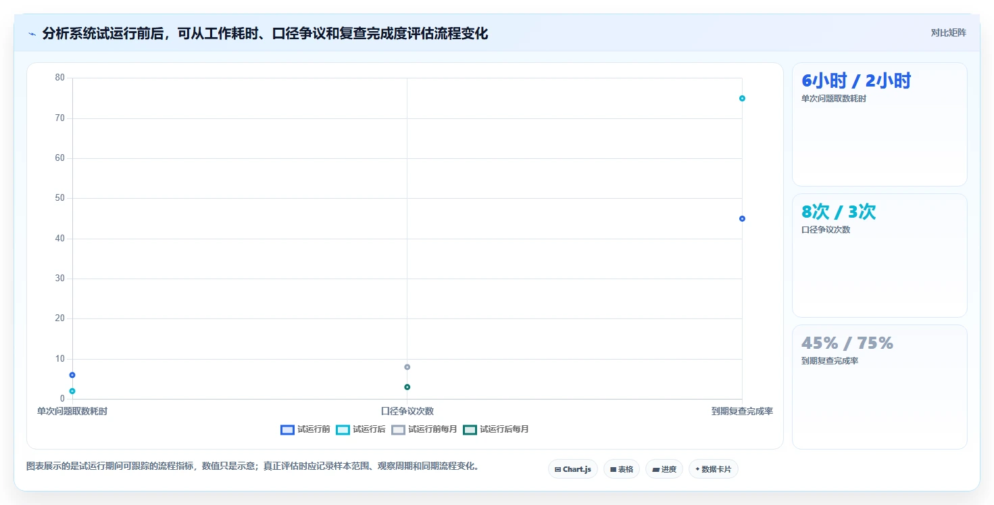This screenshot has width=994, height=505.
Task: Click the cyan 试运行后 point at value 2
Action: pos(72,391)
